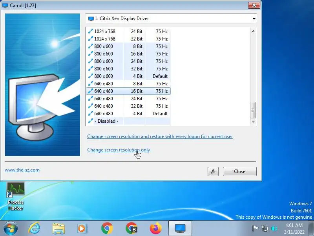Launch Chrome Beta from the taskbar
The height and width of the screenshot is (236, 314).
131,228
